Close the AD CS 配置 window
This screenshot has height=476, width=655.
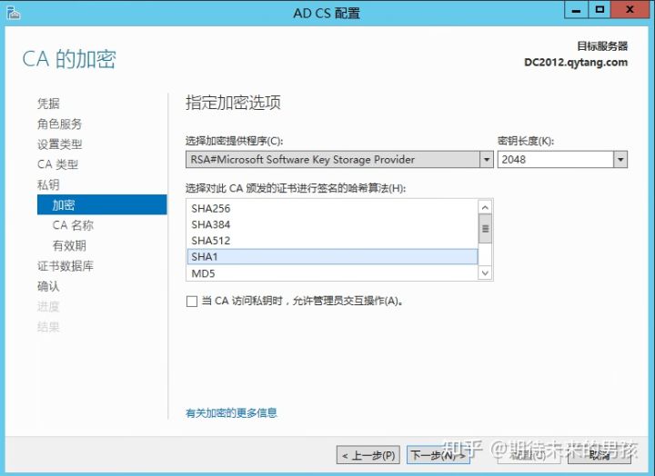pyautogui.click(x=630, y=10)
